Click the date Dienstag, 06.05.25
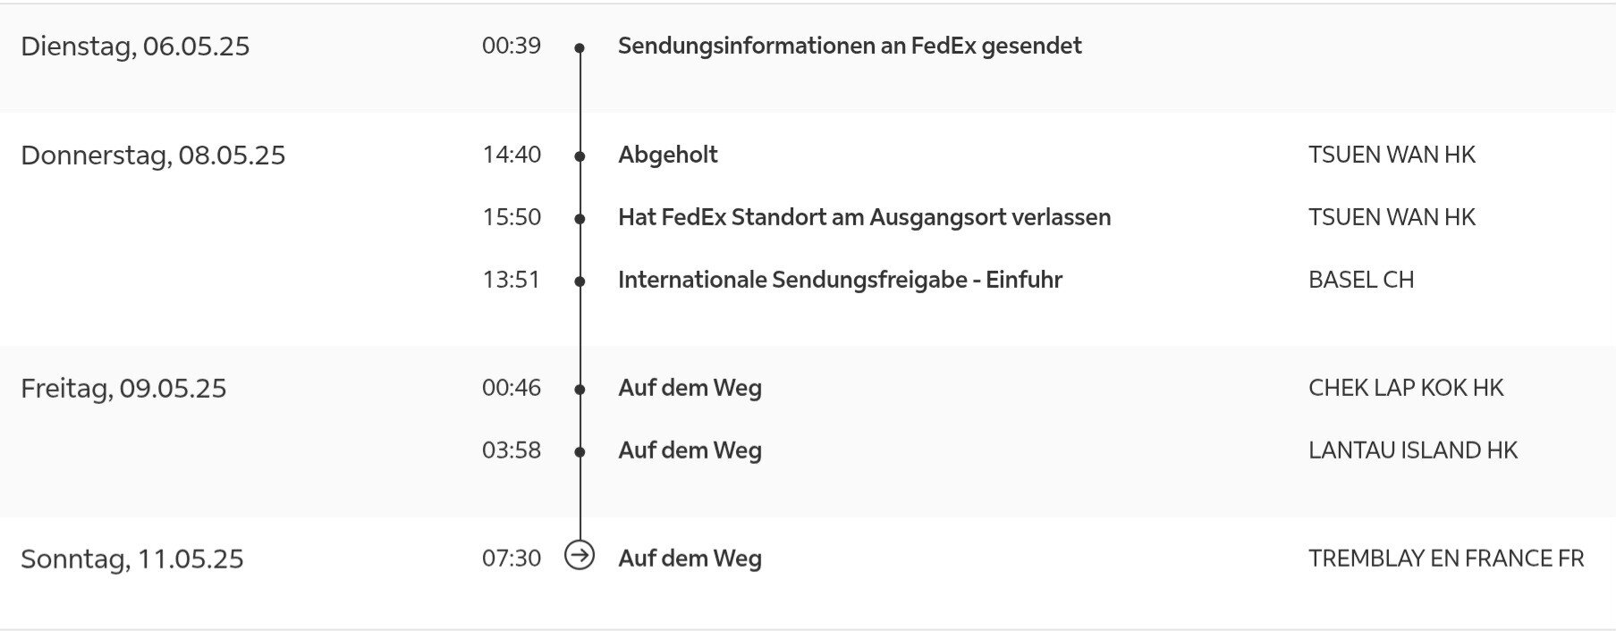The height and width of the screenshot is (631, 1616). pos(135,46)
